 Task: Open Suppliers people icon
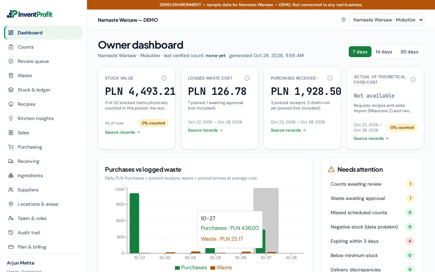pos(11,190)
